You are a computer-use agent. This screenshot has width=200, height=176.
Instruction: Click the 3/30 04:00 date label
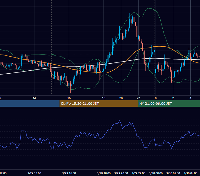(x=190, y=173)
